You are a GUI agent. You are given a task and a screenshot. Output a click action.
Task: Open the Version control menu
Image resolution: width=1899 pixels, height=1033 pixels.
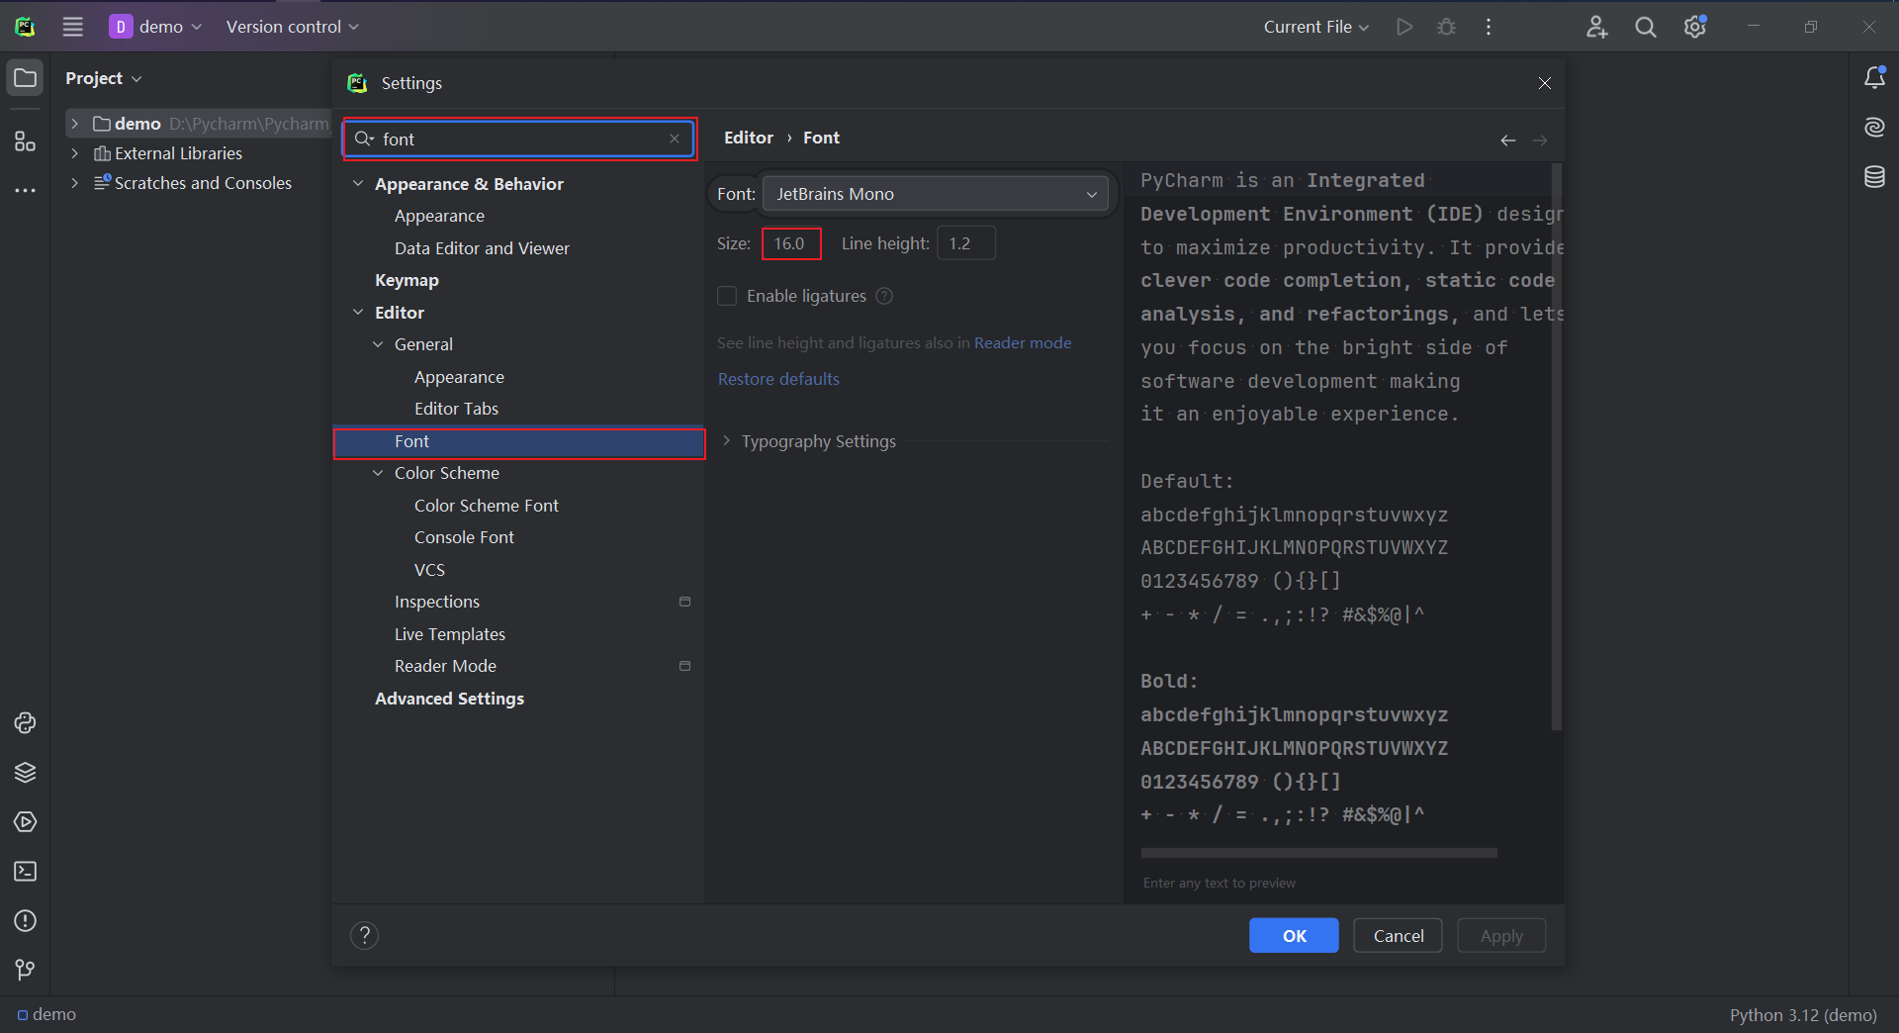coord(292,27)
